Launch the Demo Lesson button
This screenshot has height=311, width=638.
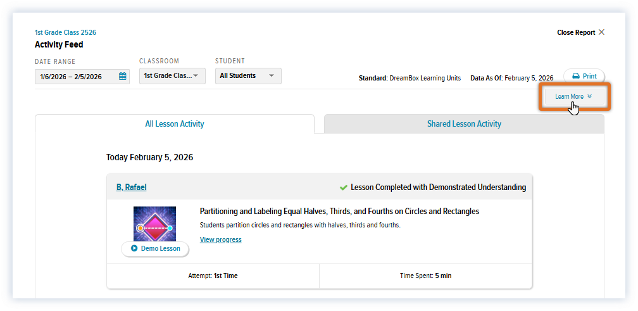[155, 249]
